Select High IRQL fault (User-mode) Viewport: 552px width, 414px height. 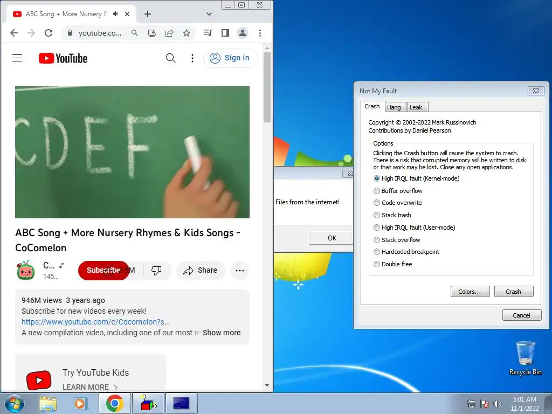click(x=415, y=227)
